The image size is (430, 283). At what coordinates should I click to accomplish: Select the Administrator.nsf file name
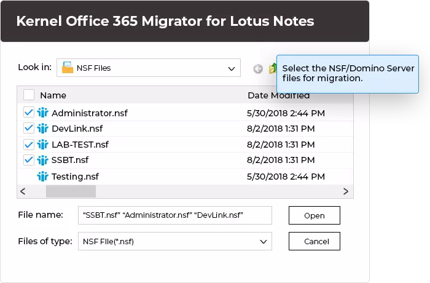point(90,113)
